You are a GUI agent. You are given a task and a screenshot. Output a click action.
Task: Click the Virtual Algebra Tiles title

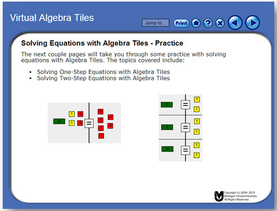pyautogui.click(x=52, y=18)
